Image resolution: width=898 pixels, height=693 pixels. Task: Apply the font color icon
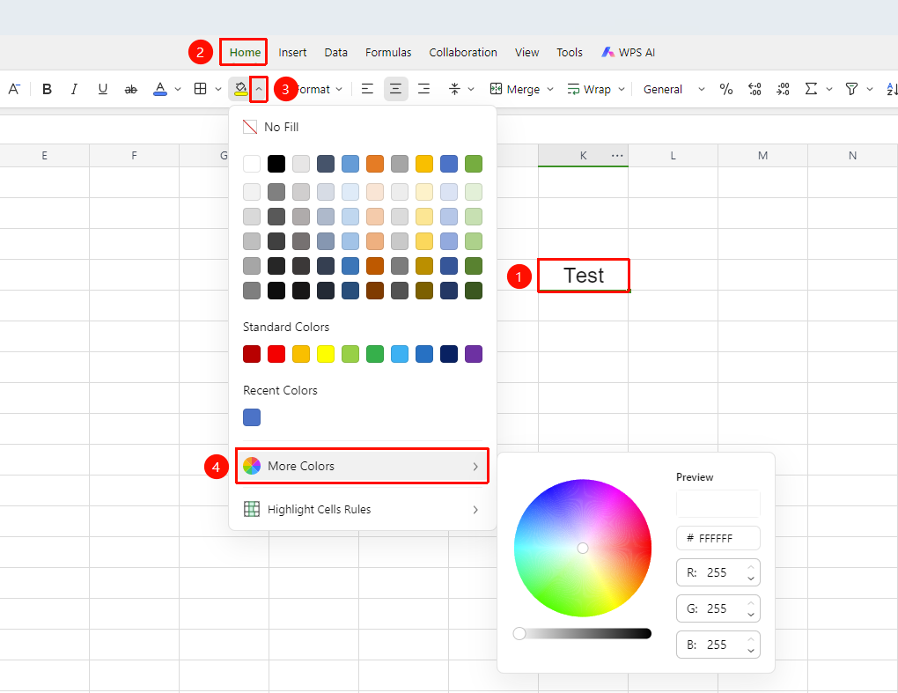[160, 89]
